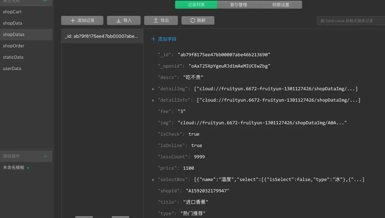Click the type value "热门推荐"

193,214
